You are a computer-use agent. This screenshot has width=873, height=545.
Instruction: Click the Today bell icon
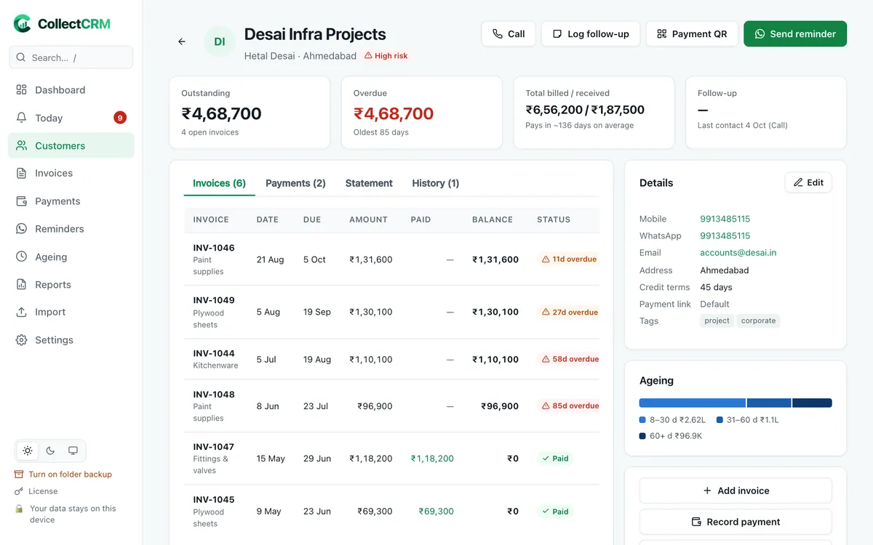[x=21, y=118]
